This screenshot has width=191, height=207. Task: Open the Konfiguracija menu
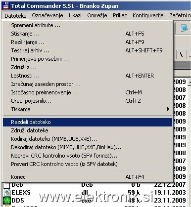pos(148,15)
